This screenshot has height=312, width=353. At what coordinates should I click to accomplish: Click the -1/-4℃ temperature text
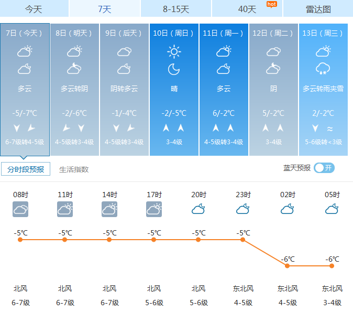[x=124, y=113]
